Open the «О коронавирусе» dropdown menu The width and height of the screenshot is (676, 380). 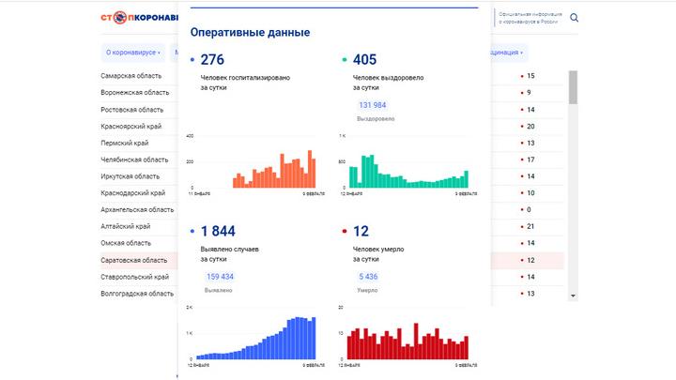pyautogui.click(x=132, y=53)
